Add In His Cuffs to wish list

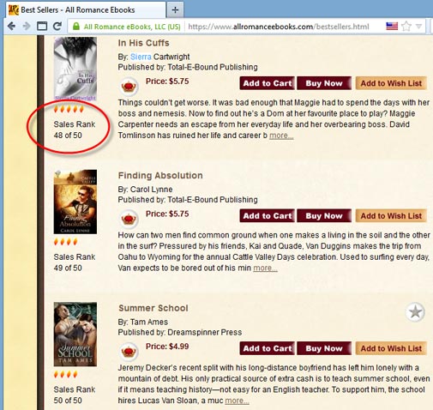click(391, 83)
